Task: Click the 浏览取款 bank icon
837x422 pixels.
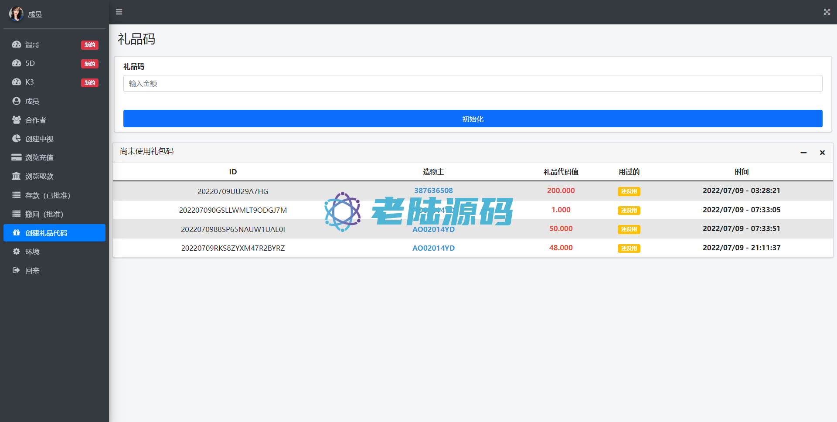Action: [x=17, y=176]
